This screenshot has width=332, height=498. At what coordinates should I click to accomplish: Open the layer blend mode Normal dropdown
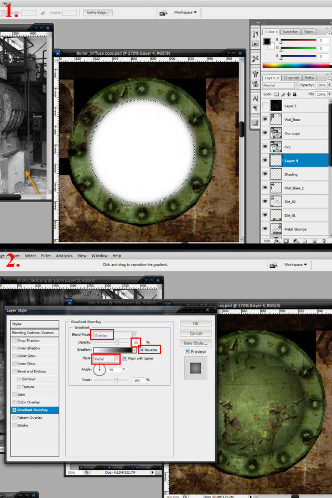click(281, 85)
